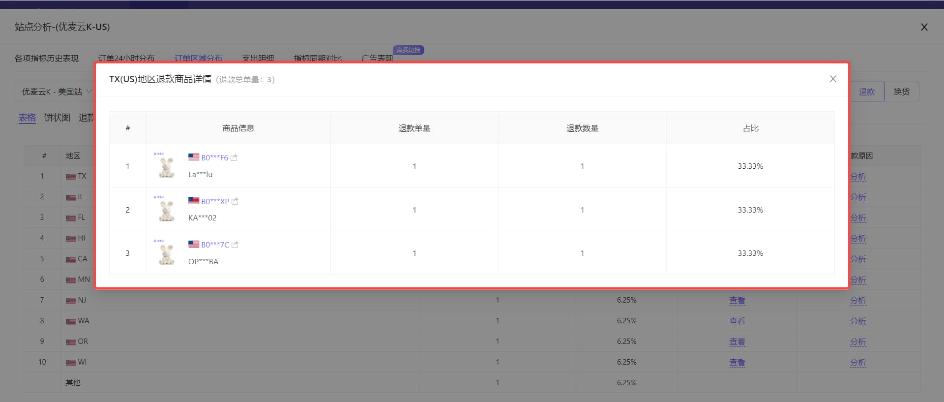Switch to 订单24小时分布 tab
This screenshot has height=402, width=944.
(x=126, y=58)
